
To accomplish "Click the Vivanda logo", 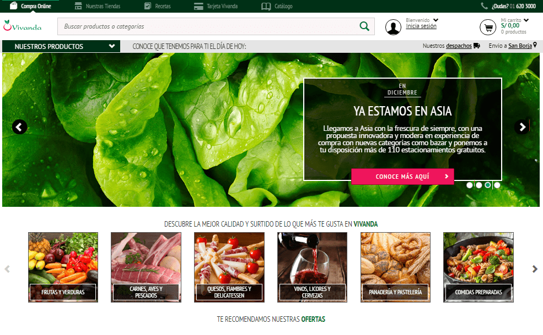I will (23, 26).
